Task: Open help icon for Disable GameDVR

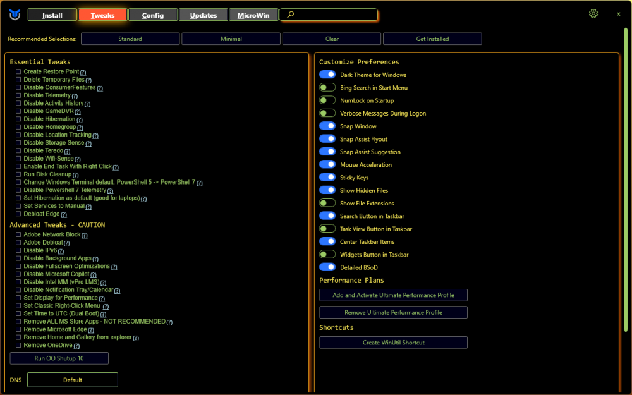Action: (x=77, y=112)
